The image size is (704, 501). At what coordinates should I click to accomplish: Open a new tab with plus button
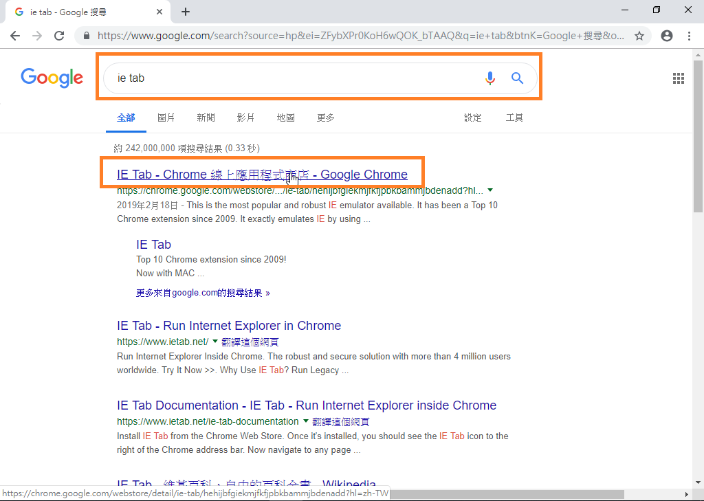point(186,12)
